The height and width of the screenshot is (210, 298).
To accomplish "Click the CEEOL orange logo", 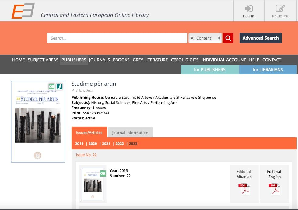I will [23, 11].
